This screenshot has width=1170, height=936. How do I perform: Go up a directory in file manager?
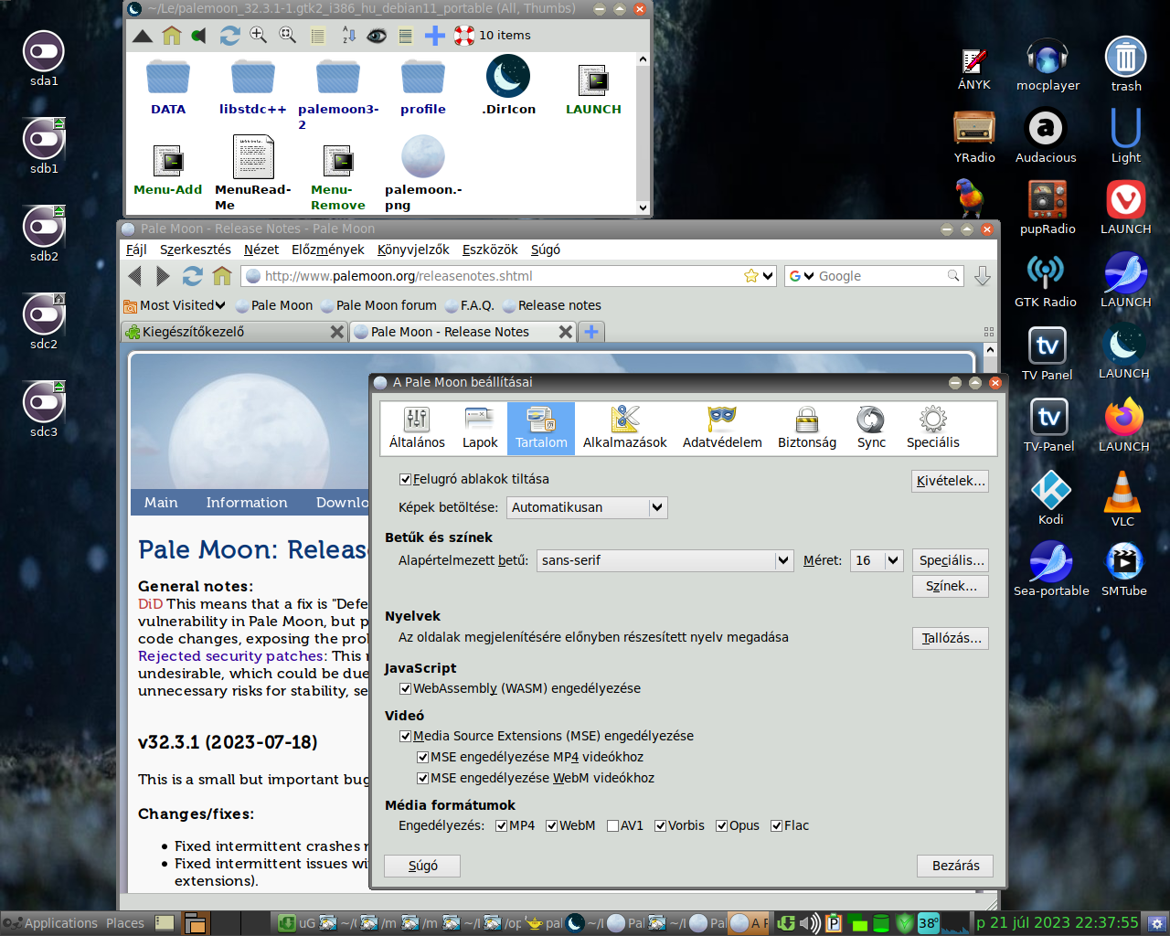click(x=143, y=36)
